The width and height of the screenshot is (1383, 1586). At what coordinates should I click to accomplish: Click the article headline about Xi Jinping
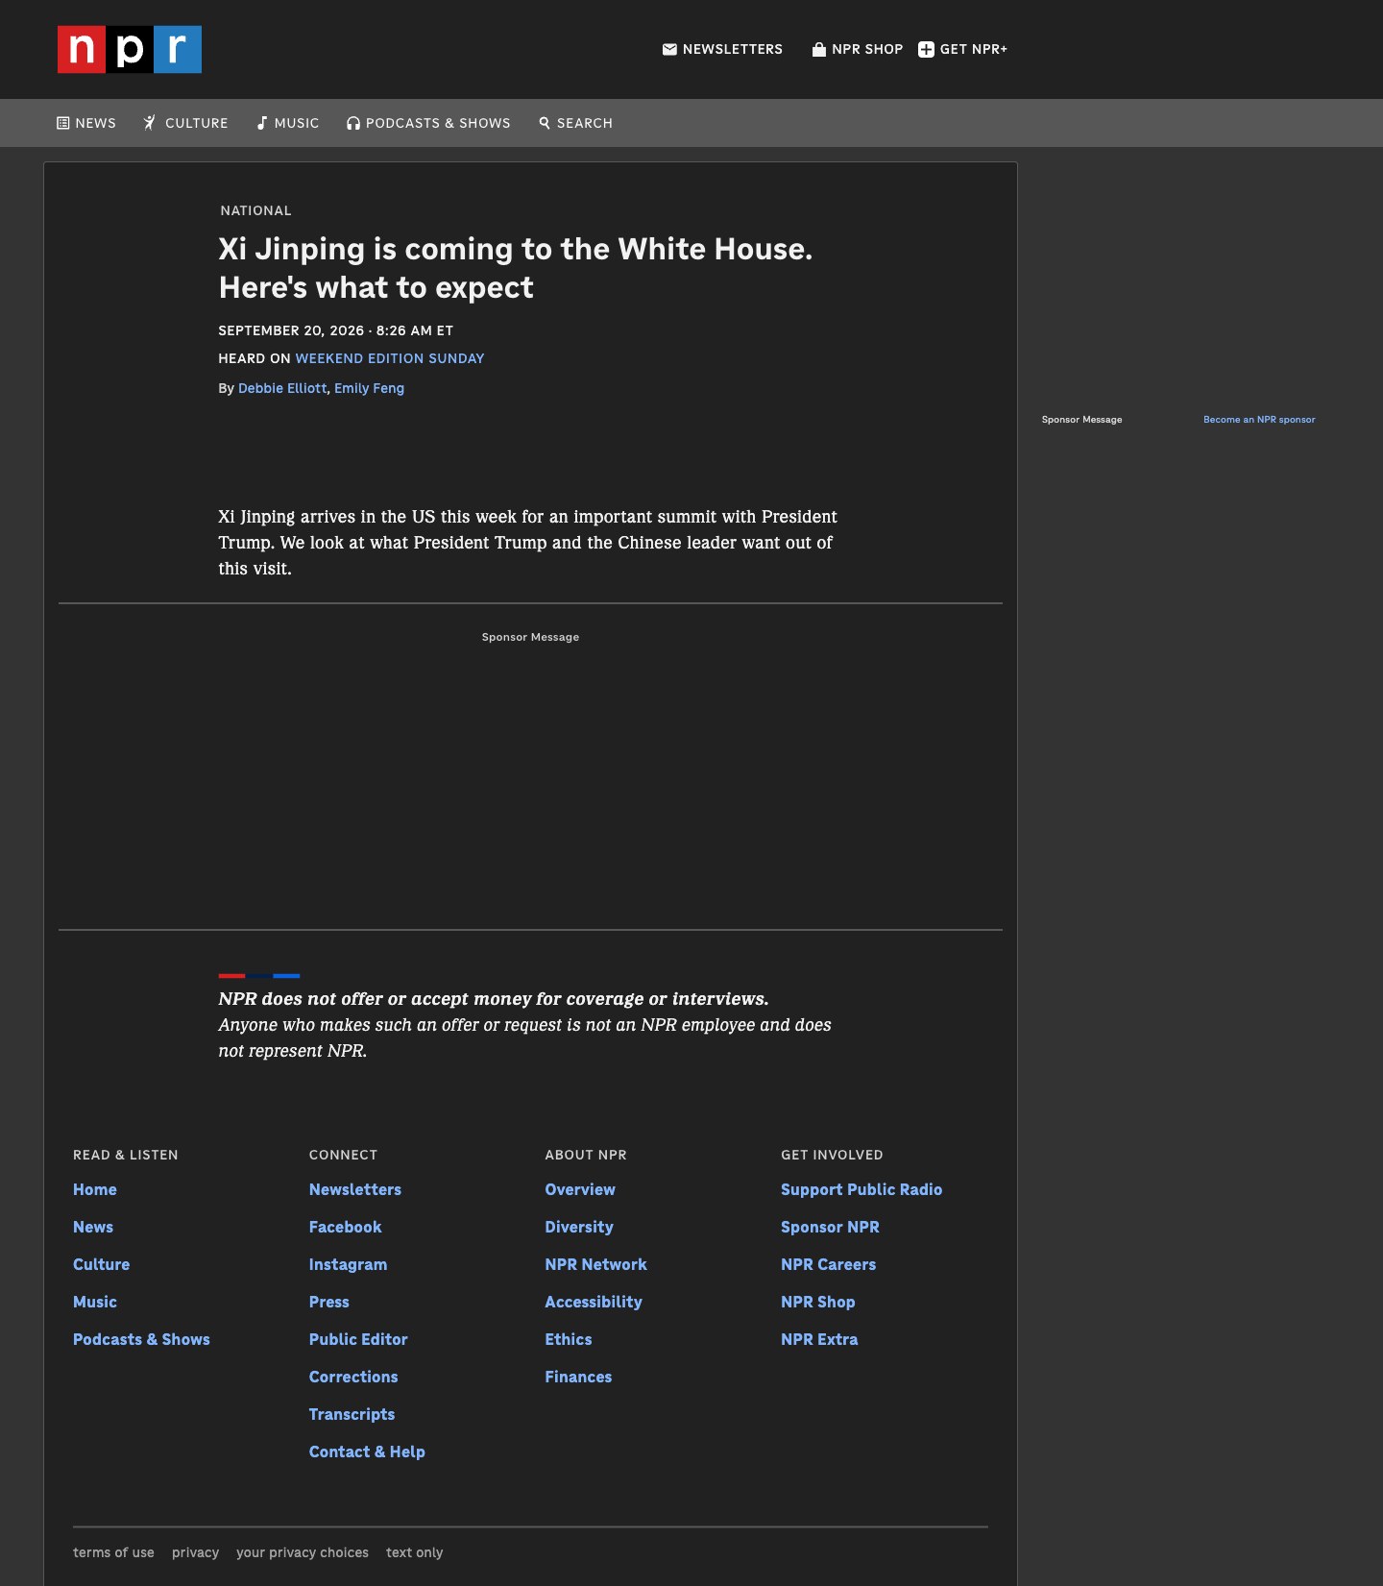[516, 268]
